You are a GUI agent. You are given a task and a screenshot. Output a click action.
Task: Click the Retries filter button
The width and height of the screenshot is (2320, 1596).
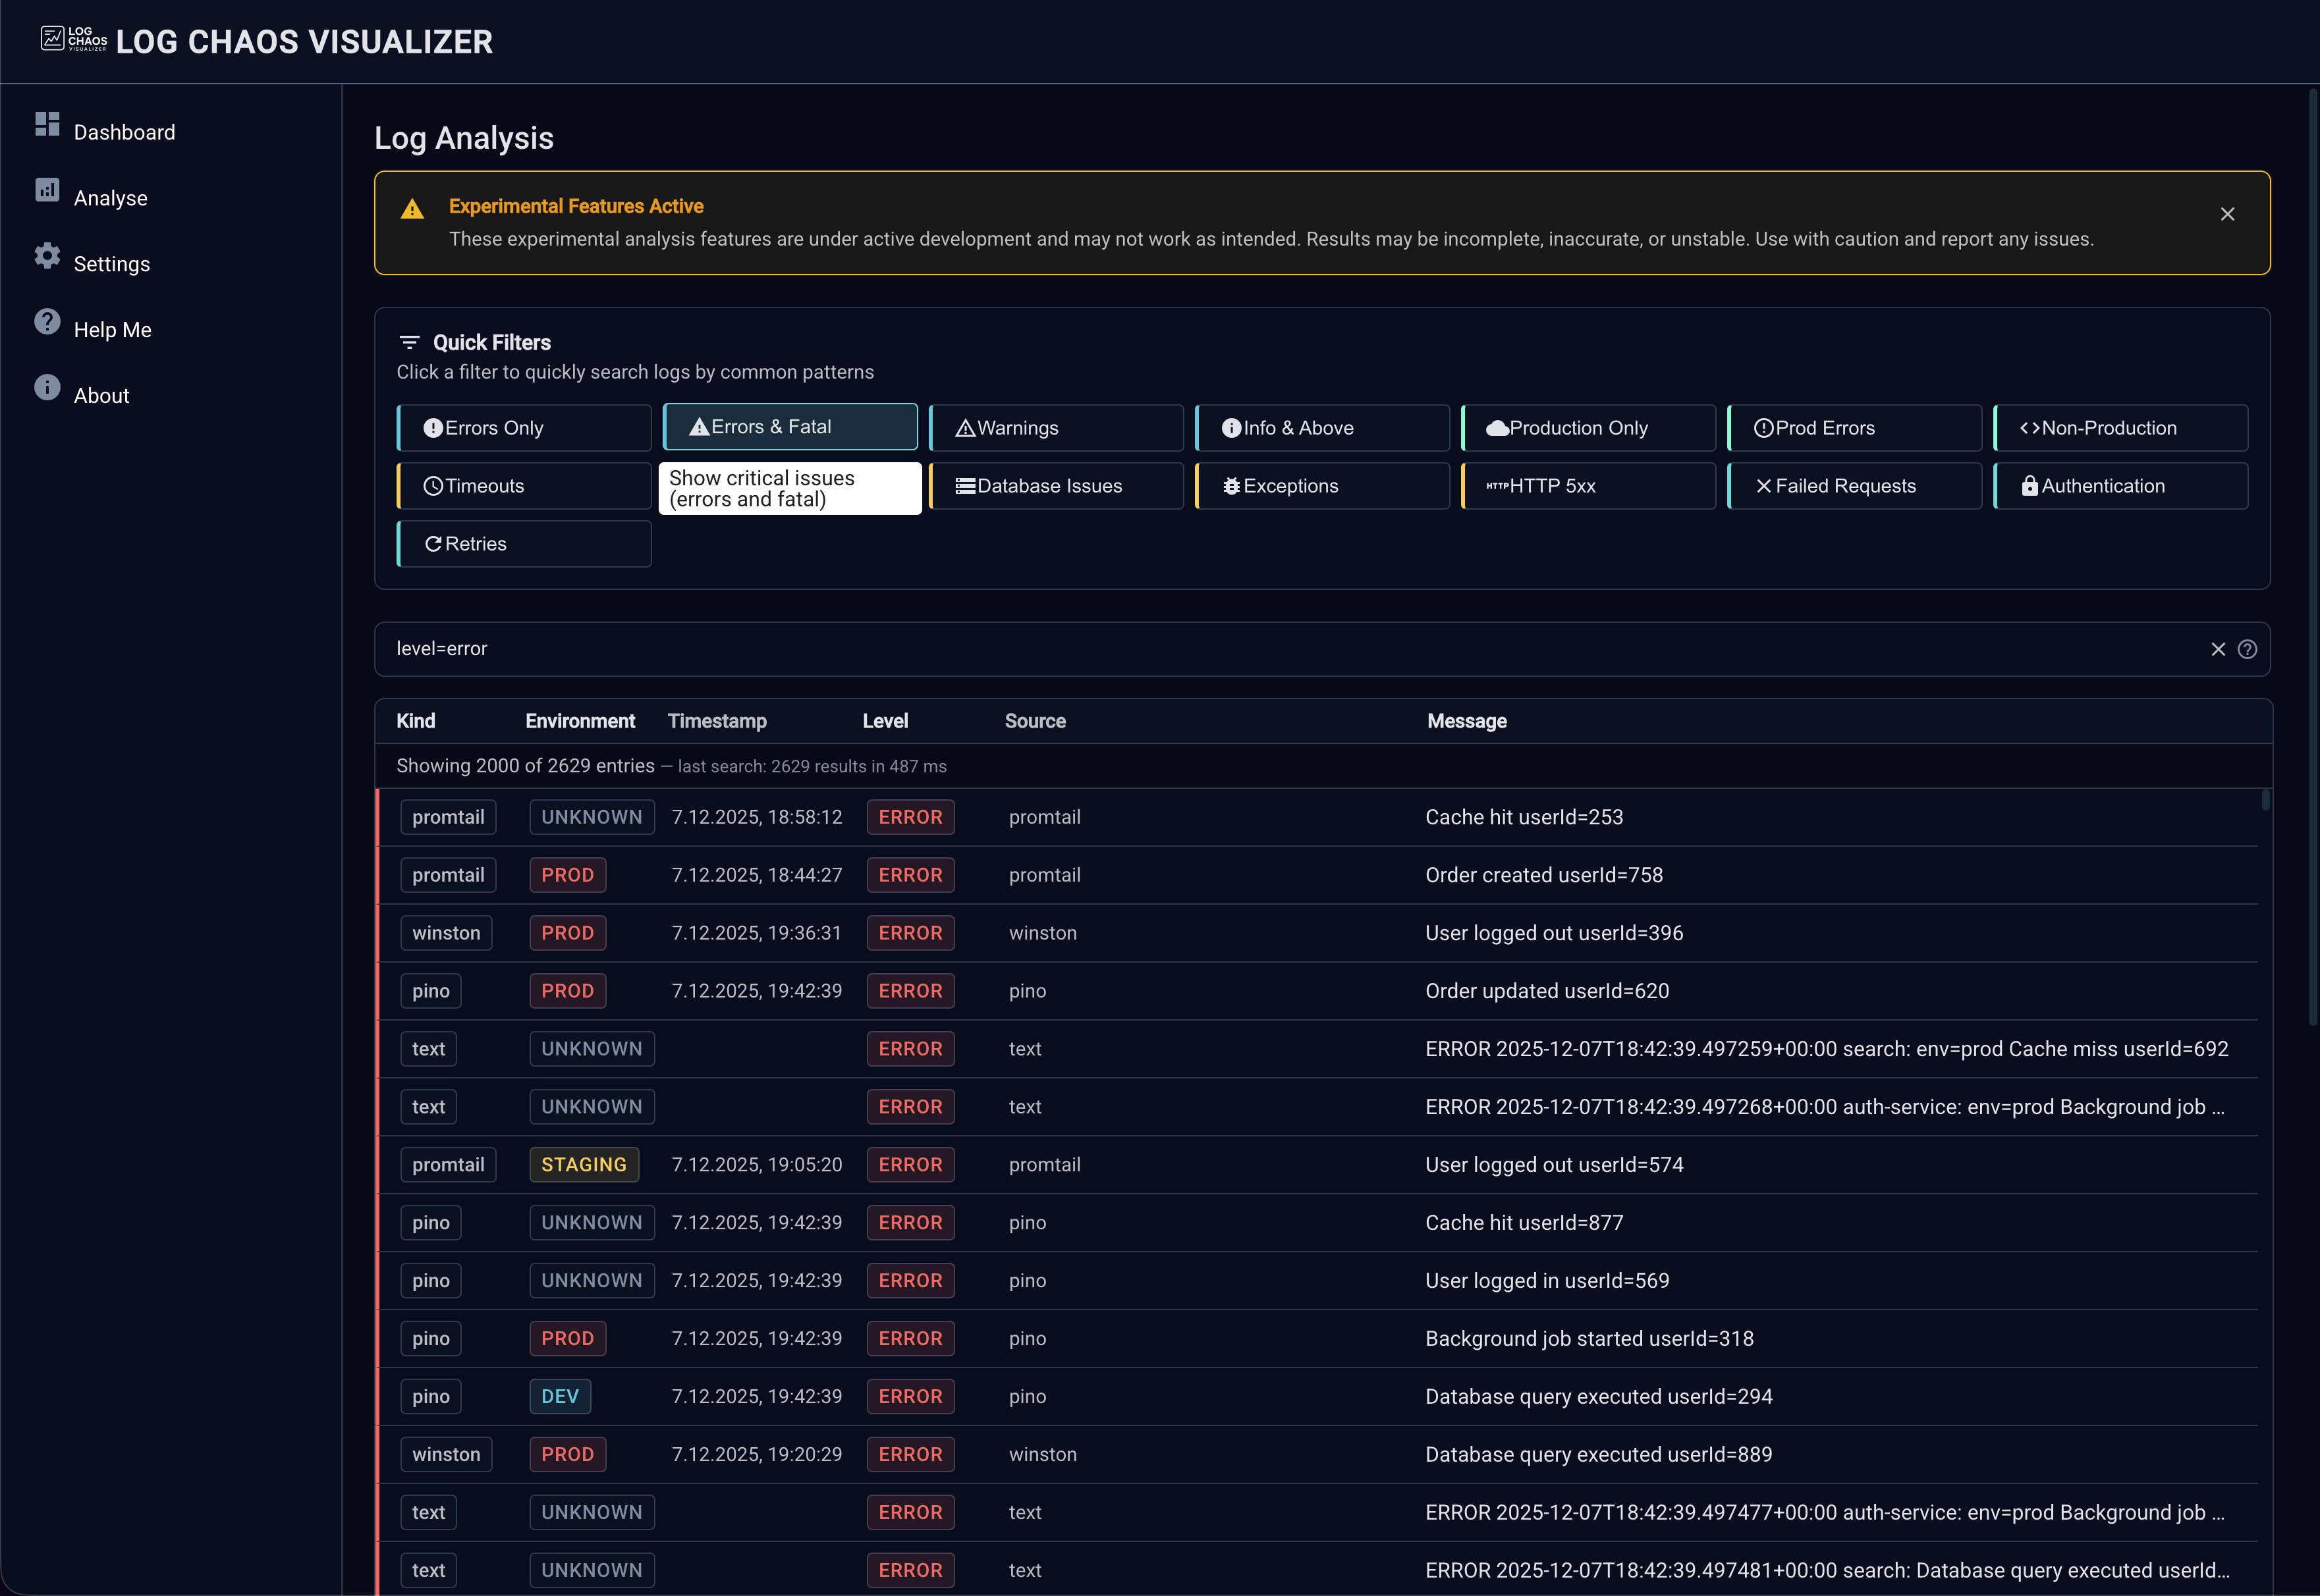pyautogui.click(x=524, y=544)
